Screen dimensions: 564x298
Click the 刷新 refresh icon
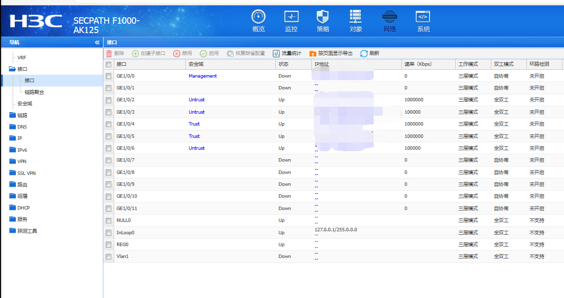pos(364,53)
